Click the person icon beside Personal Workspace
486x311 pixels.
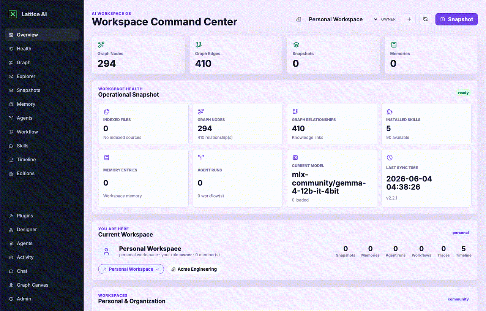106,251
